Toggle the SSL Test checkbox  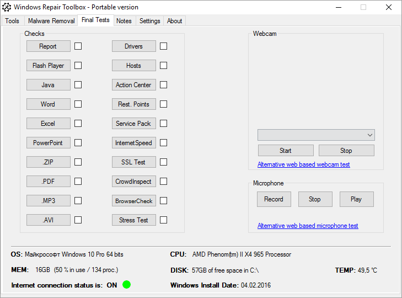163,162
